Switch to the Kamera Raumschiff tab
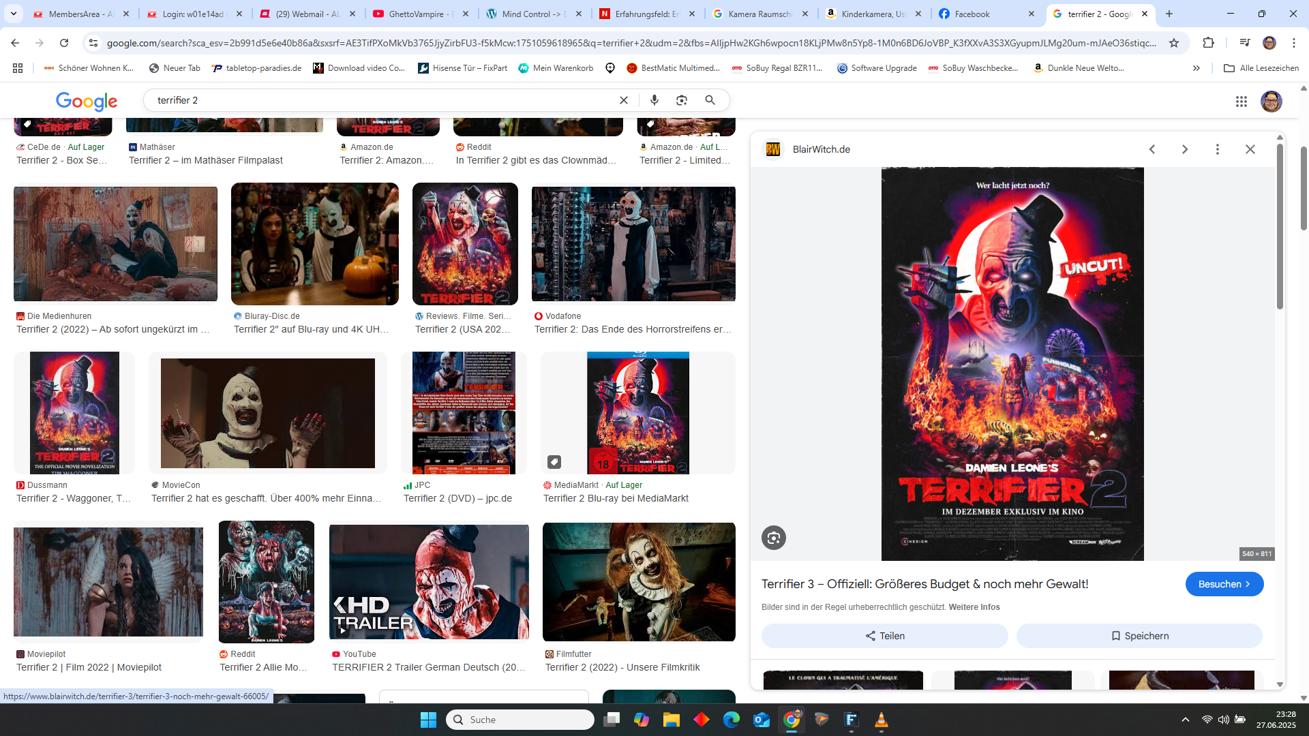Viewport: 1309px width, 736px height. (760, 14)
